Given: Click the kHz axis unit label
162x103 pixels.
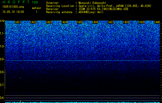Looking at the screenshot, I should coord(2,21).
